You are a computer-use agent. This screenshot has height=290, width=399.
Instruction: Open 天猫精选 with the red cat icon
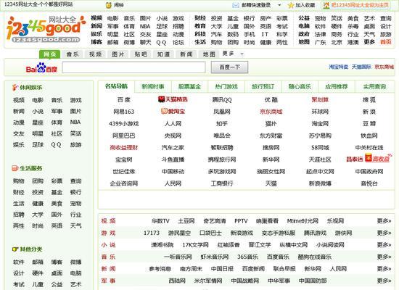[x=173, y=99]
